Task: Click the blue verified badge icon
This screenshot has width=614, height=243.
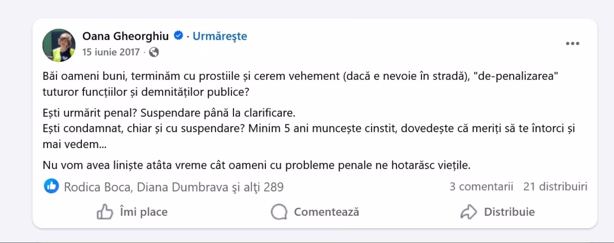Action: [x=178, y=36]
